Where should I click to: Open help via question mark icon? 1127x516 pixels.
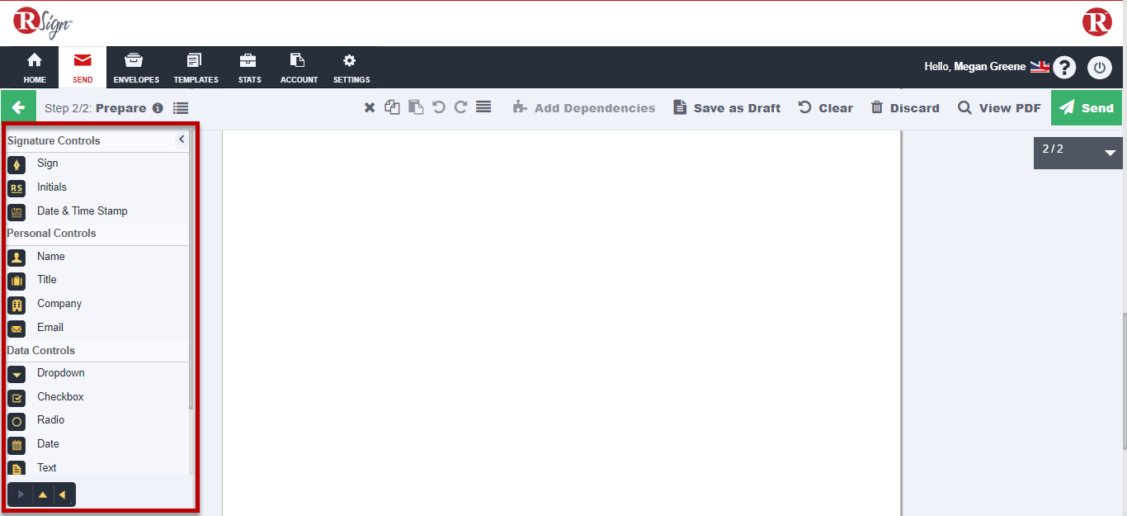(x=1064, y=67)
